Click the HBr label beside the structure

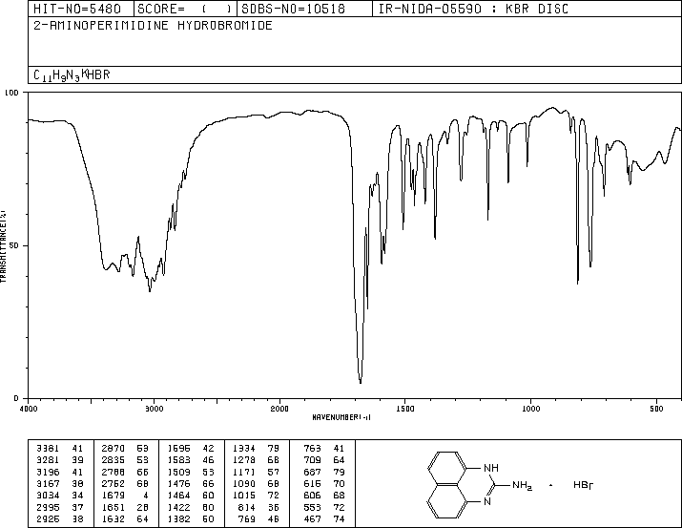tap(583, 484)
